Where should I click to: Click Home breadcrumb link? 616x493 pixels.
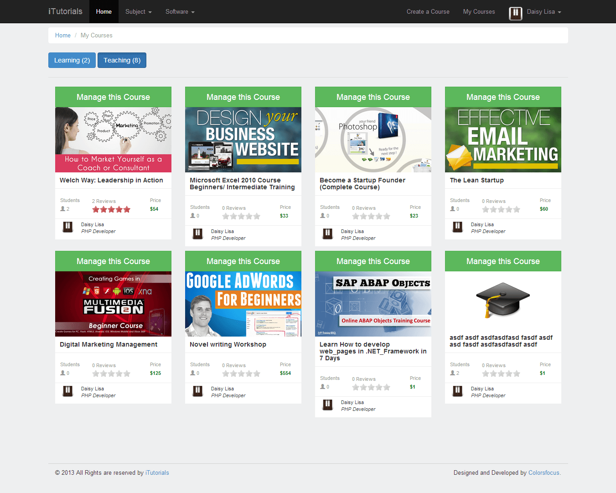click(x=63, y=35)
